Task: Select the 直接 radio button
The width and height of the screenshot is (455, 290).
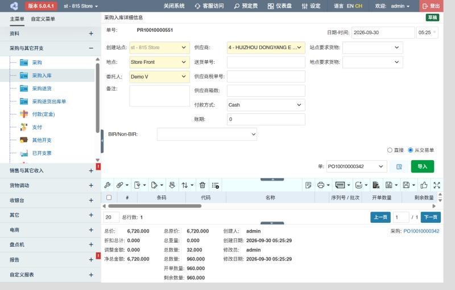Action: [390, 150]
